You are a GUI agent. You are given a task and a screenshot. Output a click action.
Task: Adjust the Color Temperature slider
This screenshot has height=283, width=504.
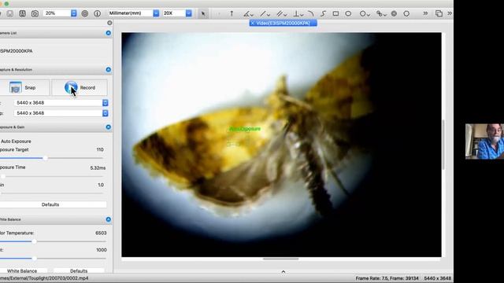point(34,241)
